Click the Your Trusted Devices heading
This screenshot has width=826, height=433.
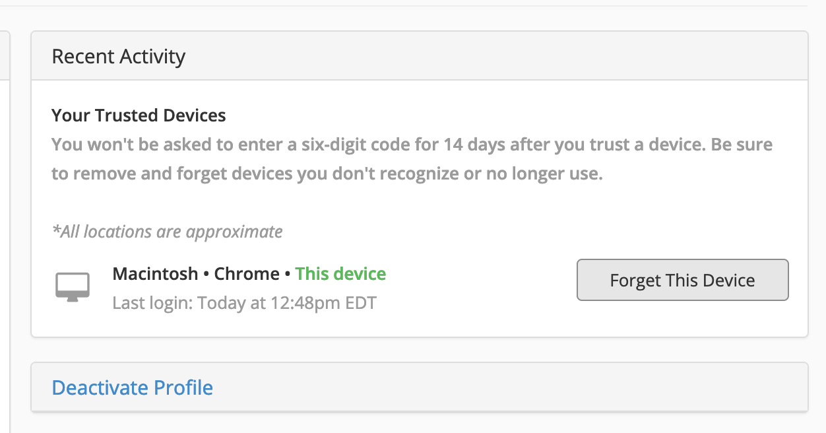tap(139, 115)
